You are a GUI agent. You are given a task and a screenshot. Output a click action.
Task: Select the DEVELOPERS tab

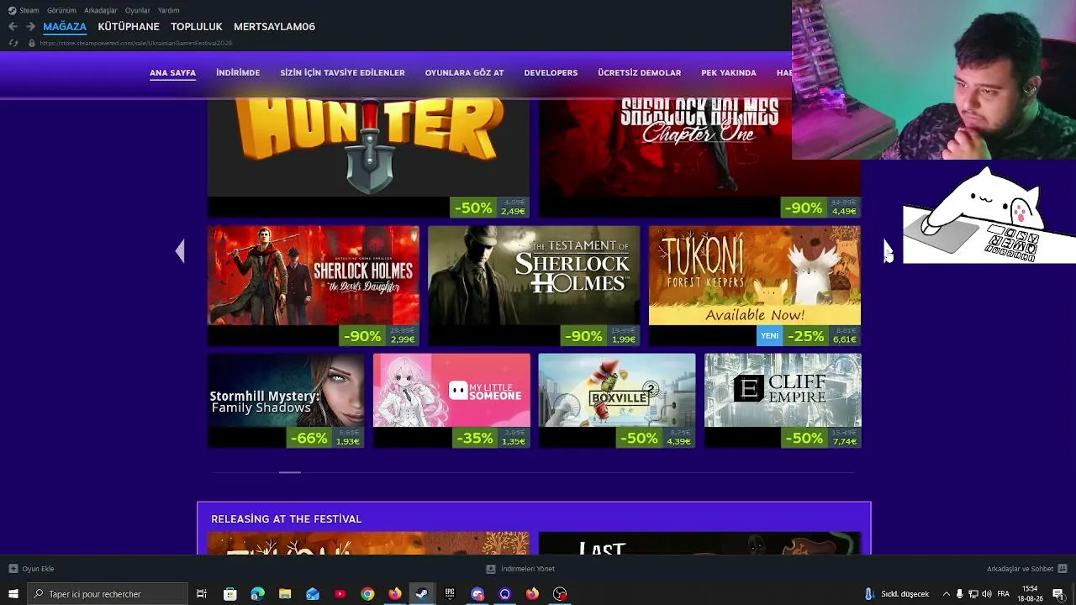pyautogui.click(x=551, y=73)
